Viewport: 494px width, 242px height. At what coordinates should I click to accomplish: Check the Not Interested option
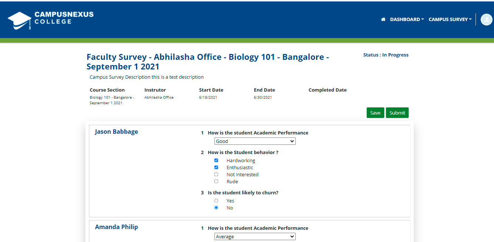coord(216,174)
